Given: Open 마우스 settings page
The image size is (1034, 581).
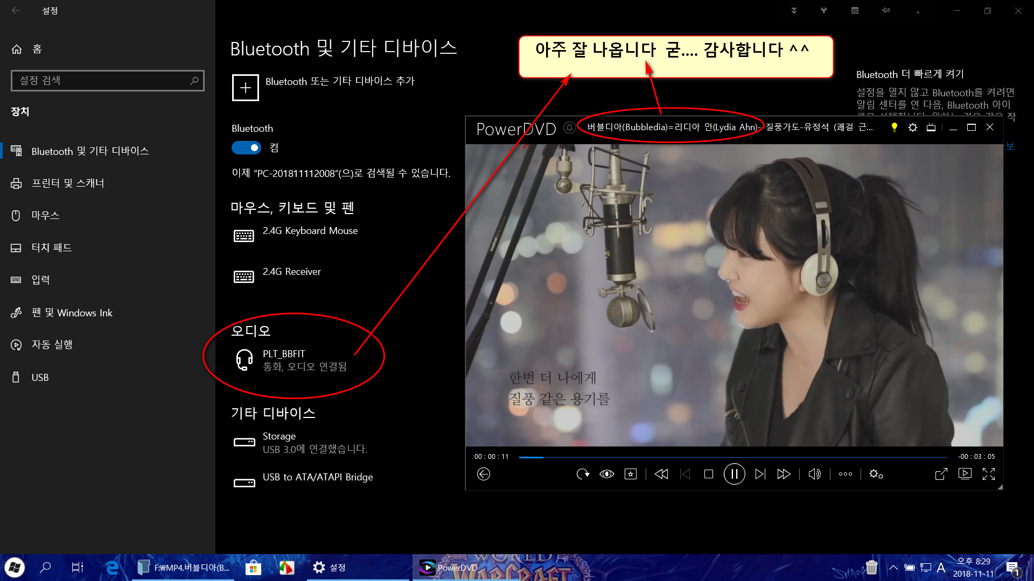Looking at the screenshot, I should click(108, 216).
